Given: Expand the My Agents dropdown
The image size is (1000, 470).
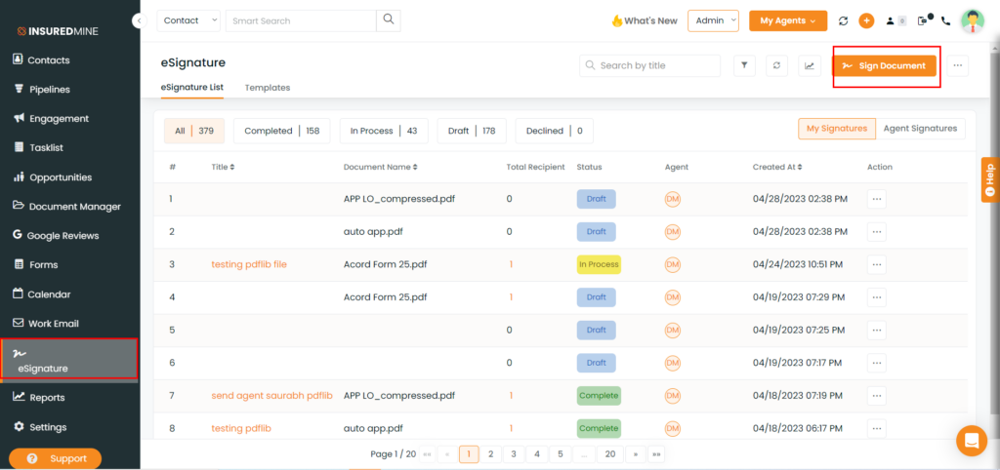Looking at the screenshot, I should [x=788, y=20].
